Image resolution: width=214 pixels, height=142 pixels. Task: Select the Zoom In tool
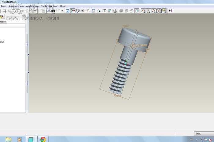(x=83, y=11)
